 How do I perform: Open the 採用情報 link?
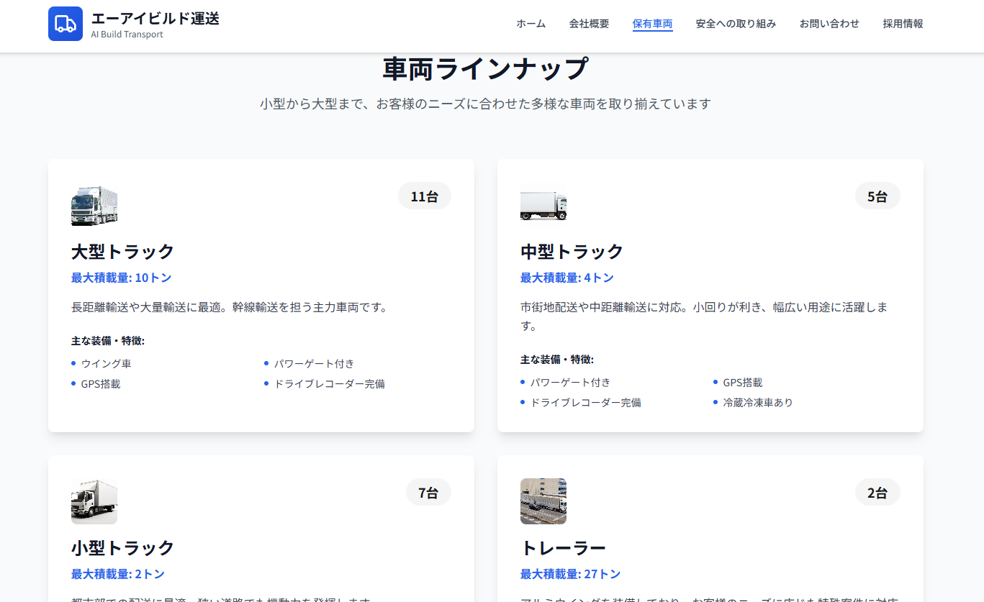click(903, 24)
